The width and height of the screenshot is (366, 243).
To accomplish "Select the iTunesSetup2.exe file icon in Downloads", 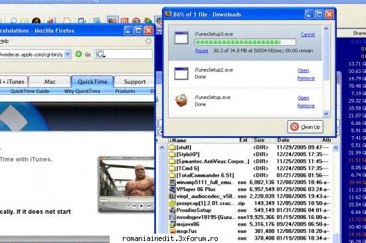I will click(181, 73).
